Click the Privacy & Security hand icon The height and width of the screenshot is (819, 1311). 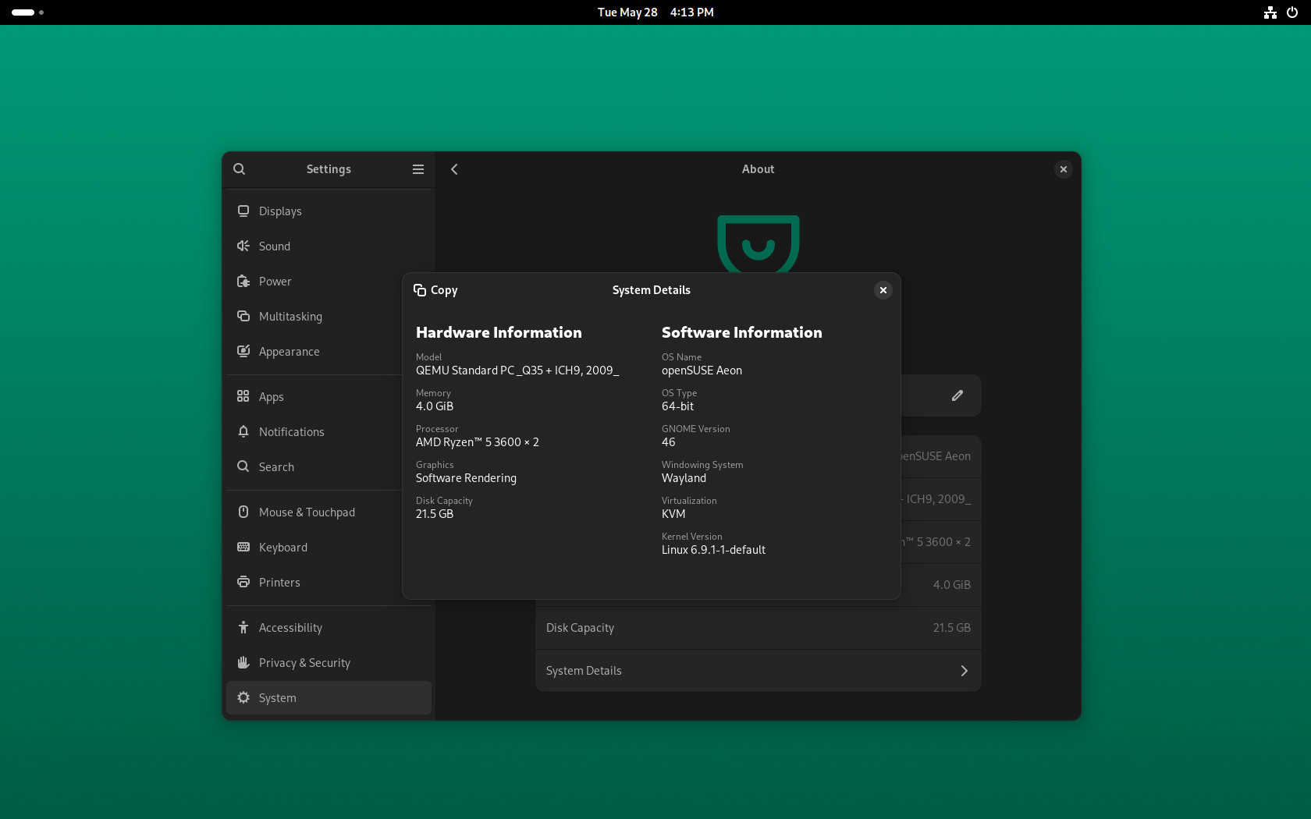pos(243,663)
